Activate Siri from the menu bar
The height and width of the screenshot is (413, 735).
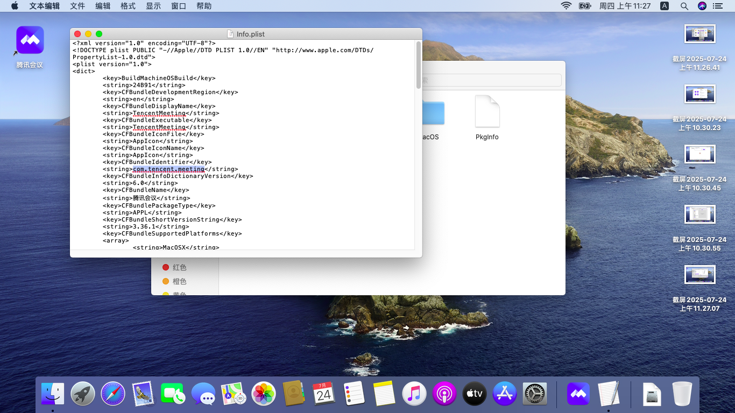(702, 6)
